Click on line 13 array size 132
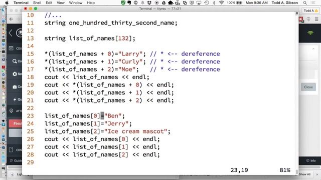Screen dimensions: 321x180 pyautogui.click(x=123, y=38)
